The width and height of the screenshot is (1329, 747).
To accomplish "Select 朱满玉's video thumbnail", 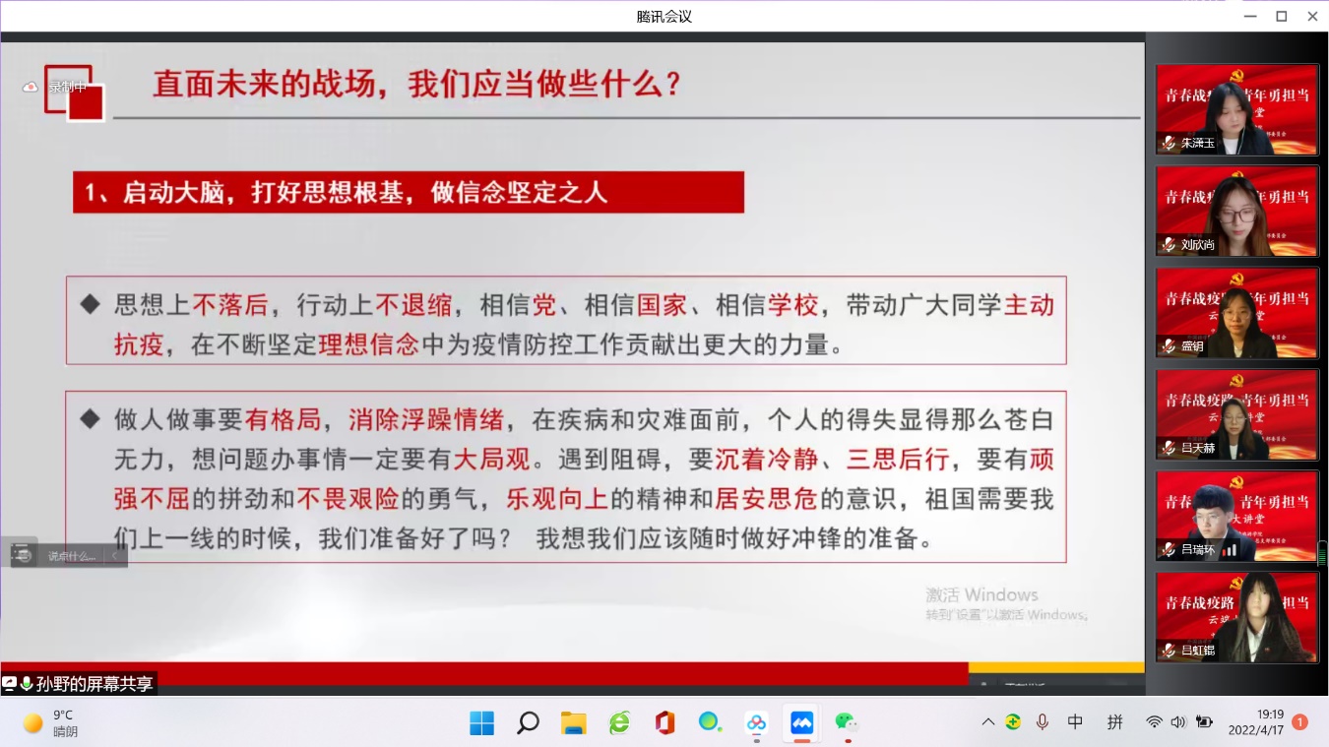I will click(x=1236, y=109).
